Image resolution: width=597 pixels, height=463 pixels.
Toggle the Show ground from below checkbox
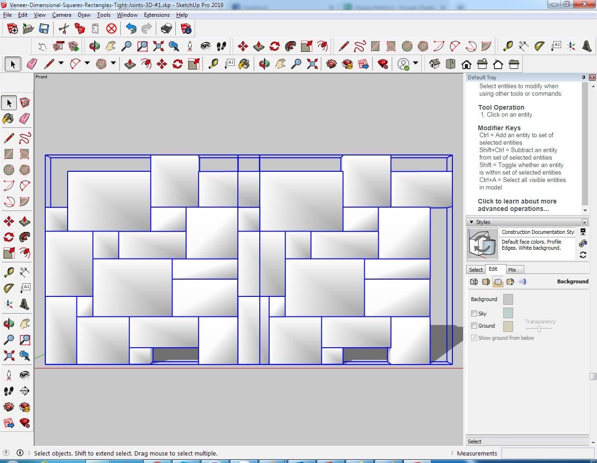(474, 338)
